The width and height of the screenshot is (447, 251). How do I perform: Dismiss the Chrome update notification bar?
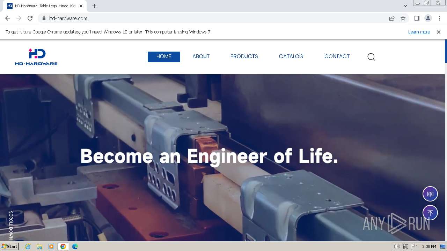click(439, 32)
